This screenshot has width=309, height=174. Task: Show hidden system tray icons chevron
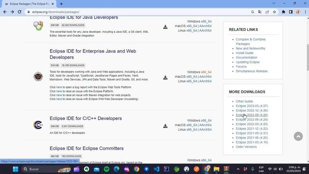tap(238, 169)
